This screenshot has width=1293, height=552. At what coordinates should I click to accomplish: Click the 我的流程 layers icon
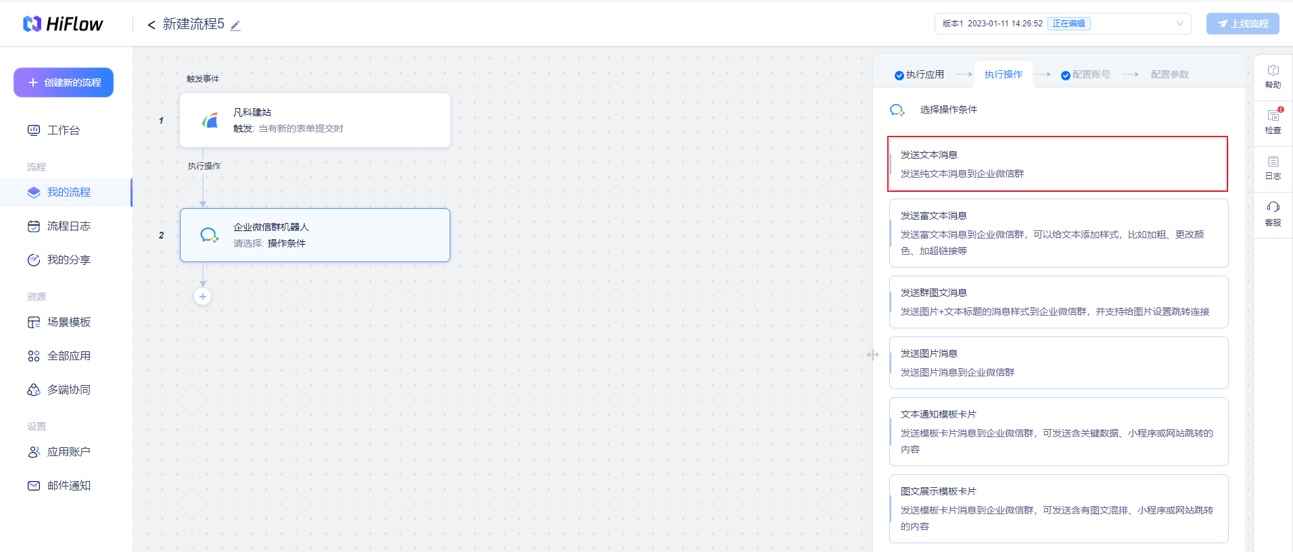[34, 193]
